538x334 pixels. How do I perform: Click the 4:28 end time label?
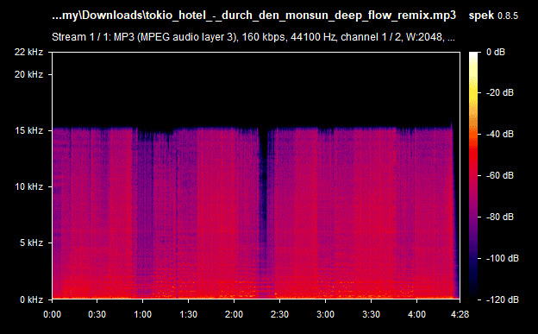click(x=460, y=314)
